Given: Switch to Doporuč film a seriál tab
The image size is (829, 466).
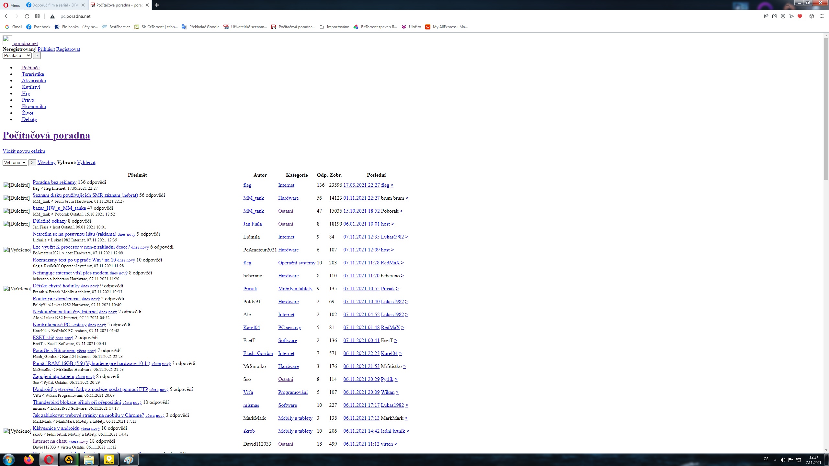Looking at the screenshot, I should tap(55, 5).
